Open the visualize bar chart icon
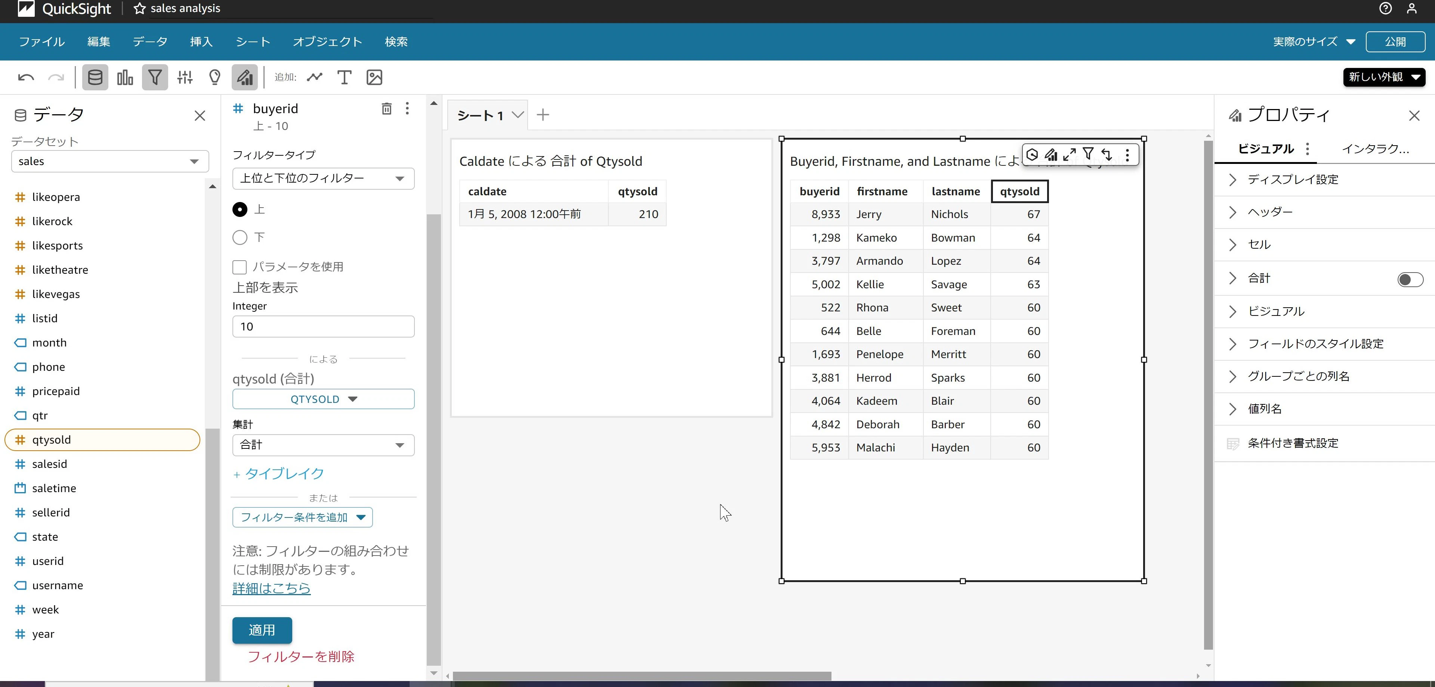Image resolution: width=1435 pixels, height=687 pixels. (125, 77)
